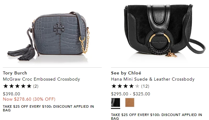Open McGraw Croc Embossed Crossbody product link
The width and height of the screenshot is (209, 120).
coord(41,79)
